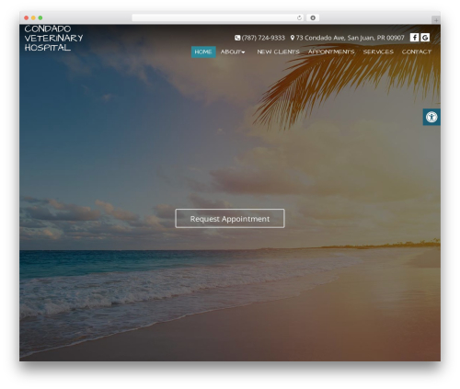The image size is (460, 389).
Task: Click the Condado Veterinary Hospital logo
Action: [53, 38]
